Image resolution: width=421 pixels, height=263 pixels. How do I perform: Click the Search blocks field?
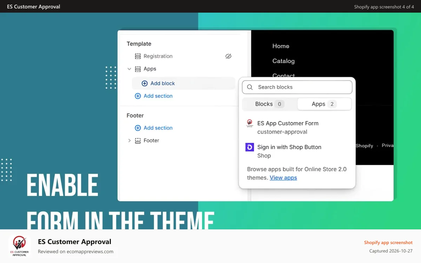[297, 87]
